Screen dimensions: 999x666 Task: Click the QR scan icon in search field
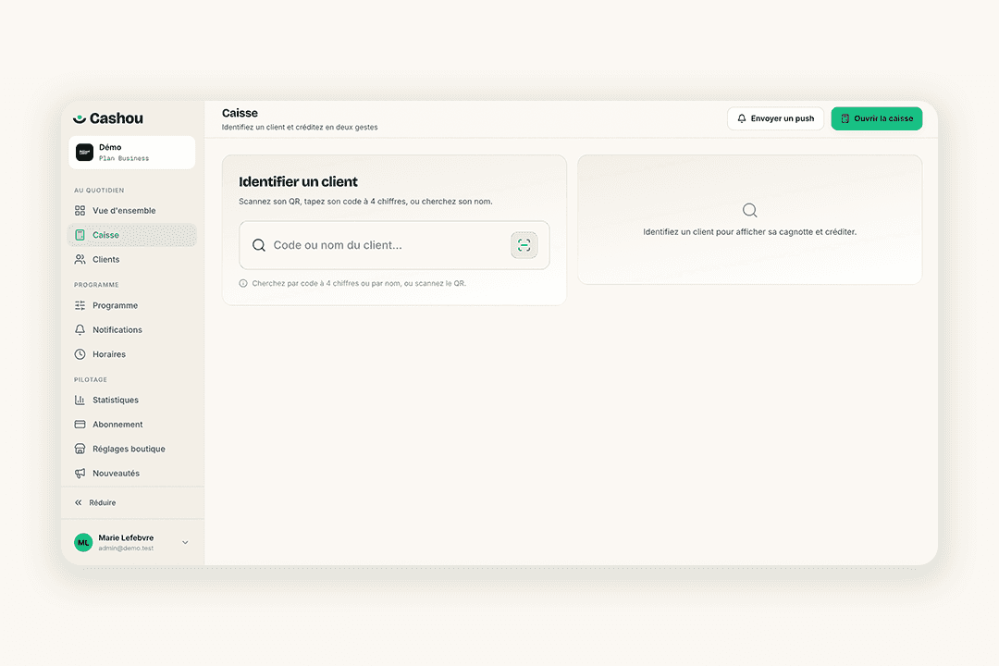(x=524, y=245)
